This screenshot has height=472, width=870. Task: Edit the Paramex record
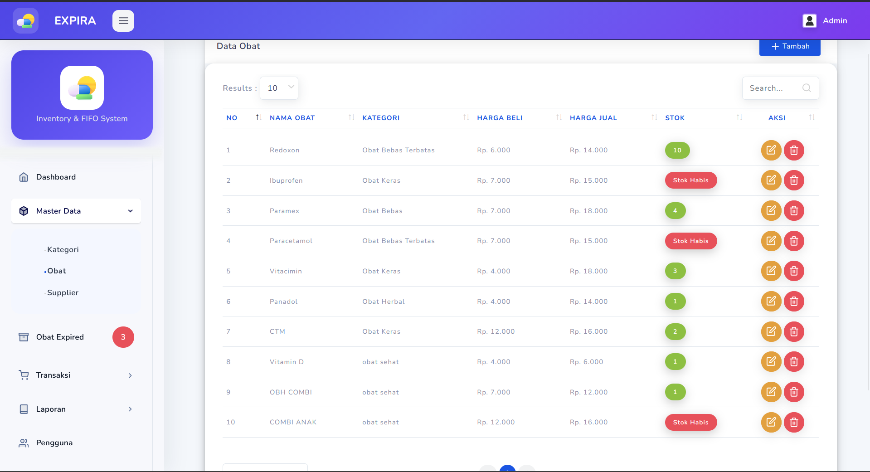pos(771,211)
